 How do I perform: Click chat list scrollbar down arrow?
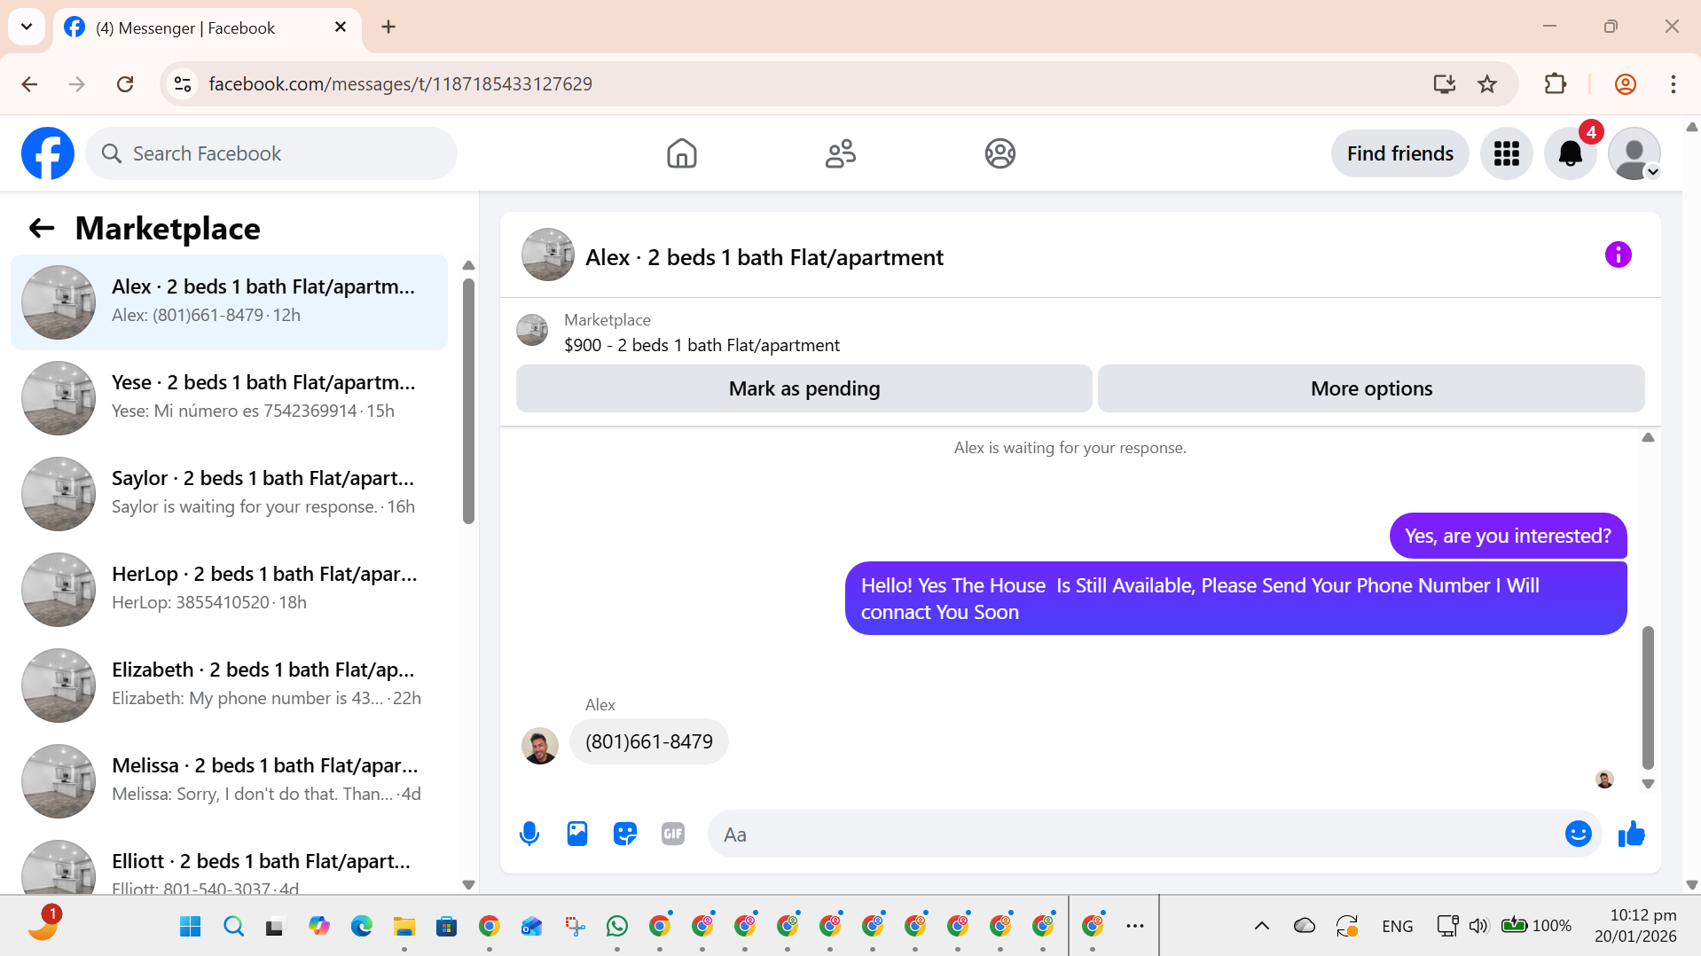point(469,885)
